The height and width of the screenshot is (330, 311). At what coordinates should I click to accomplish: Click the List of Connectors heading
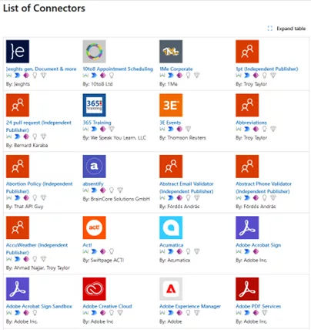point(44,8)
